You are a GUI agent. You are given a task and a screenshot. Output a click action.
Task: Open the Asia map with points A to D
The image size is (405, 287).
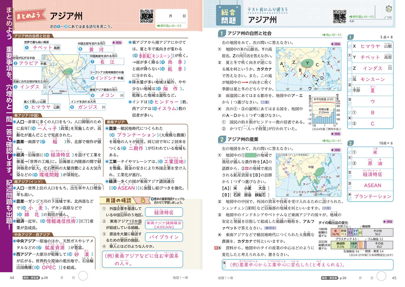(x=308, y=69)
